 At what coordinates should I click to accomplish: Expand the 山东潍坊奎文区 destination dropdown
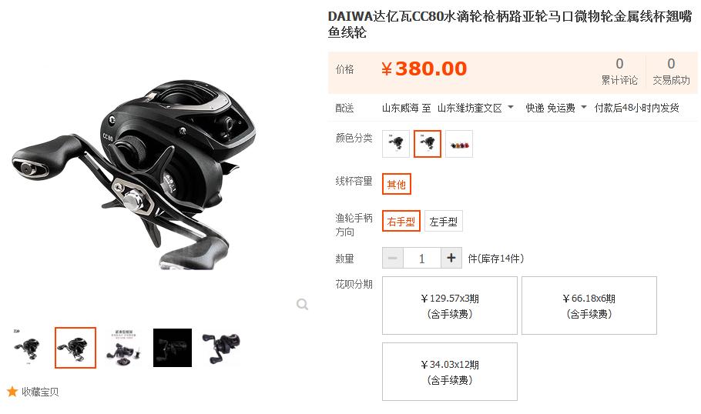[475, 108]
